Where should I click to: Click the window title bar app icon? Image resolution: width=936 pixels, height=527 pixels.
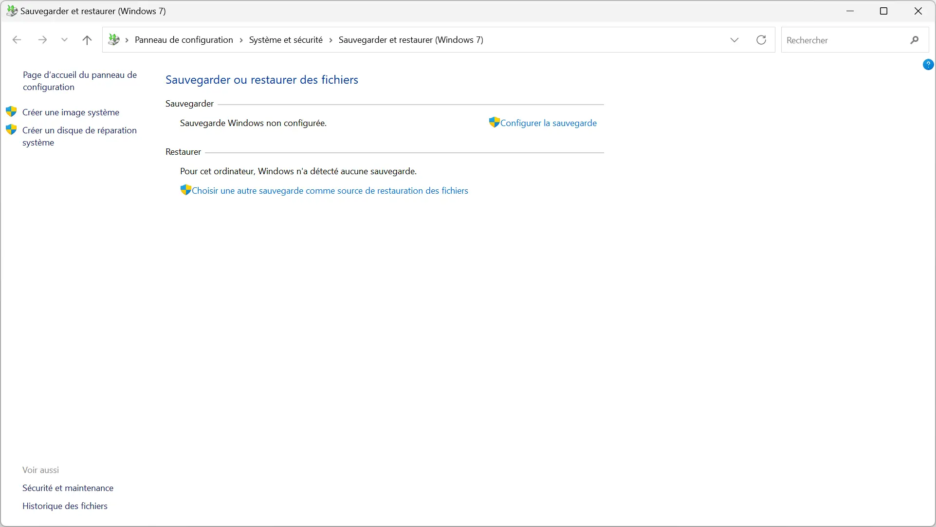[x=12, y=11]
